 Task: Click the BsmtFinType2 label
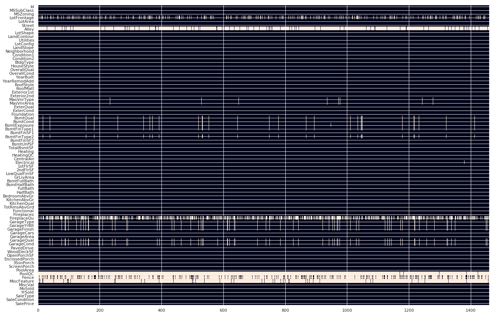pyautogui.click(x=20, y=137)
